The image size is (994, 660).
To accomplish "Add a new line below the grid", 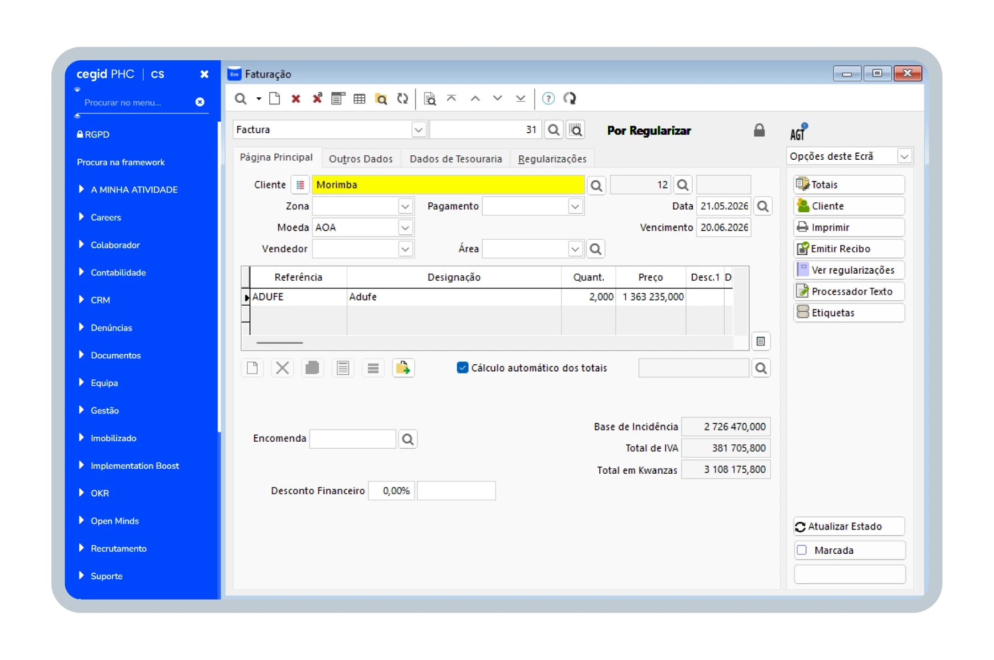I will (252, 368).
